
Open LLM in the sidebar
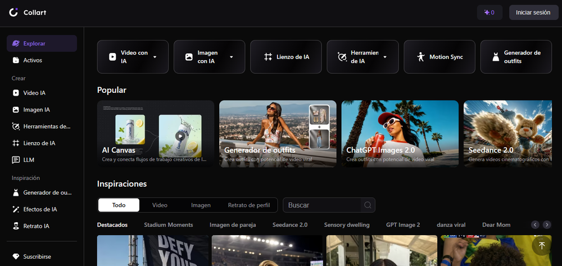click(x=42, y=160)
